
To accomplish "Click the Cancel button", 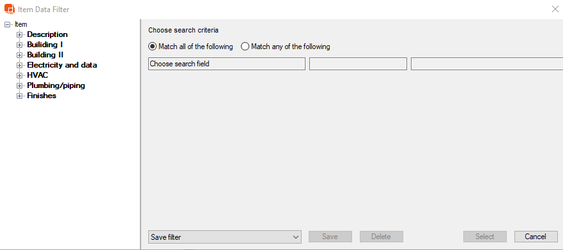I will click(x=536, y=237).
